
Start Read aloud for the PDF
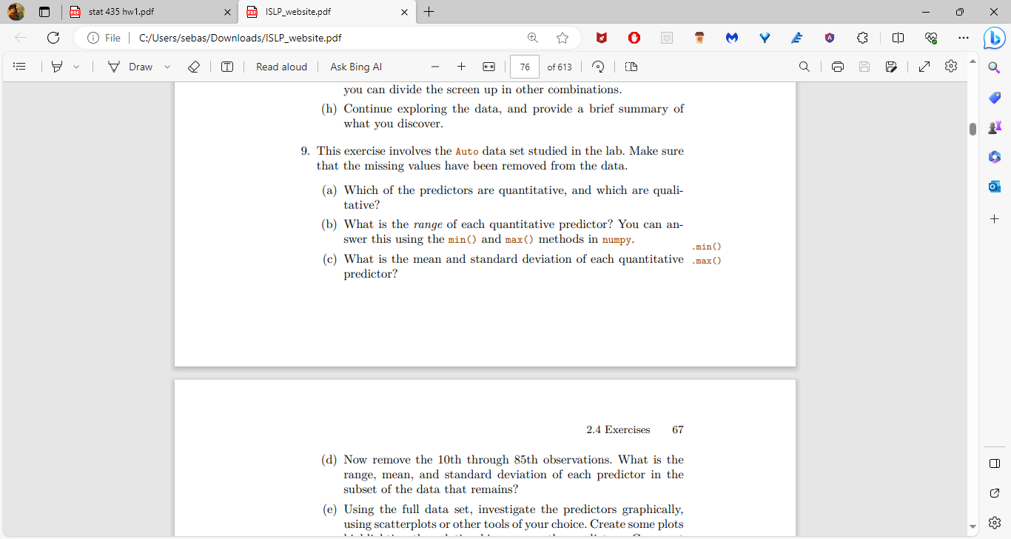tap(281, 67)
